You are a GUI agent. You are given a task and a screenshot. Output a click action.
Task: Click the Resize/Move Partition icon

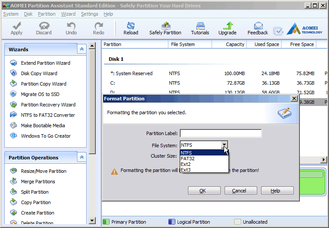[x=13, y=171]
